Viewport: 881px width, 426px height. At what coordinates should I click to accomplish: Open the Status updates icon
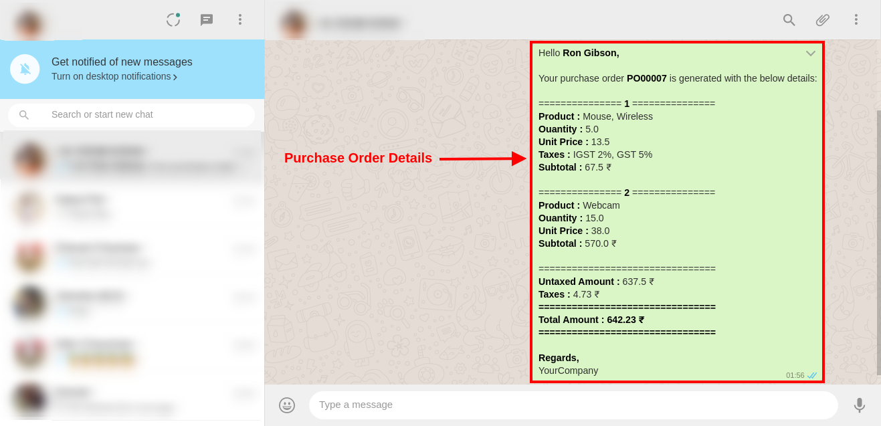(x=173, y=19)
